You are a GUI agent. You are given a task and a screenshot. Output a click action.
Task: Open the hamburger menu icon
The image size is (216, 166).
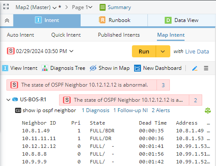pyautogui.click(x=206, y=68)
